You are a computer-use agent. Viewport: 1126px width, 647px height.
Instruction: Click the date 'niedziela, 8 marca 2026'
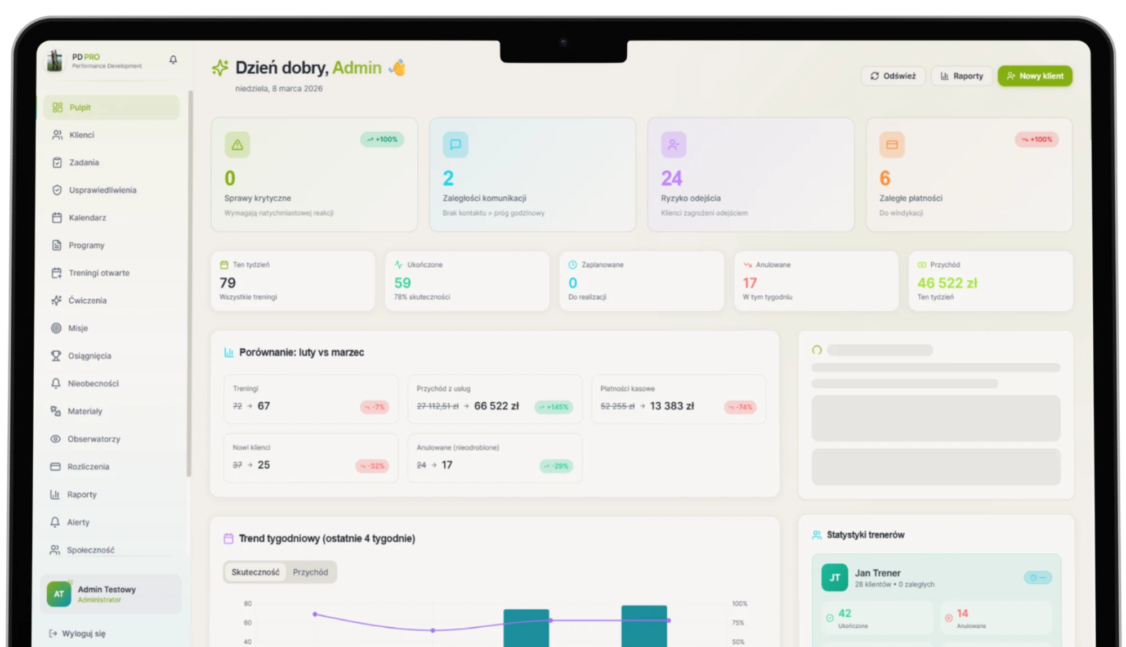(x=279, y=89)
